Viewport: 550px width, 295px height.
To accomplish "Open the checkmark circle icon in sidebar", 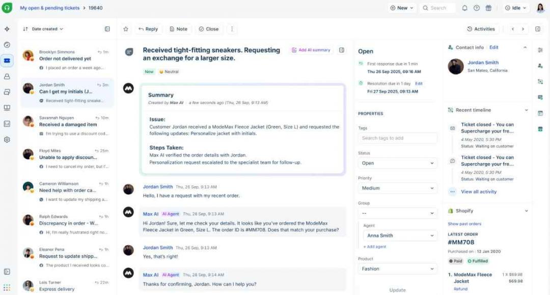I will 7,45.
